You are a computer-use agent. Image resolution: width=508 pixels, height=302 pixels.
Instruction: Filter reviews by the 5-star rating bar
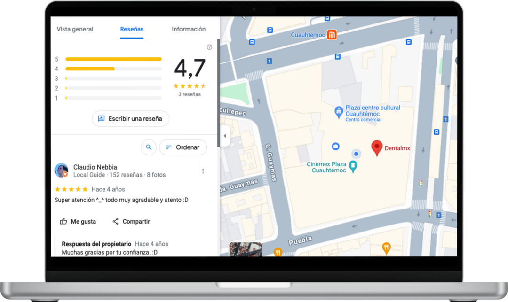113,59
